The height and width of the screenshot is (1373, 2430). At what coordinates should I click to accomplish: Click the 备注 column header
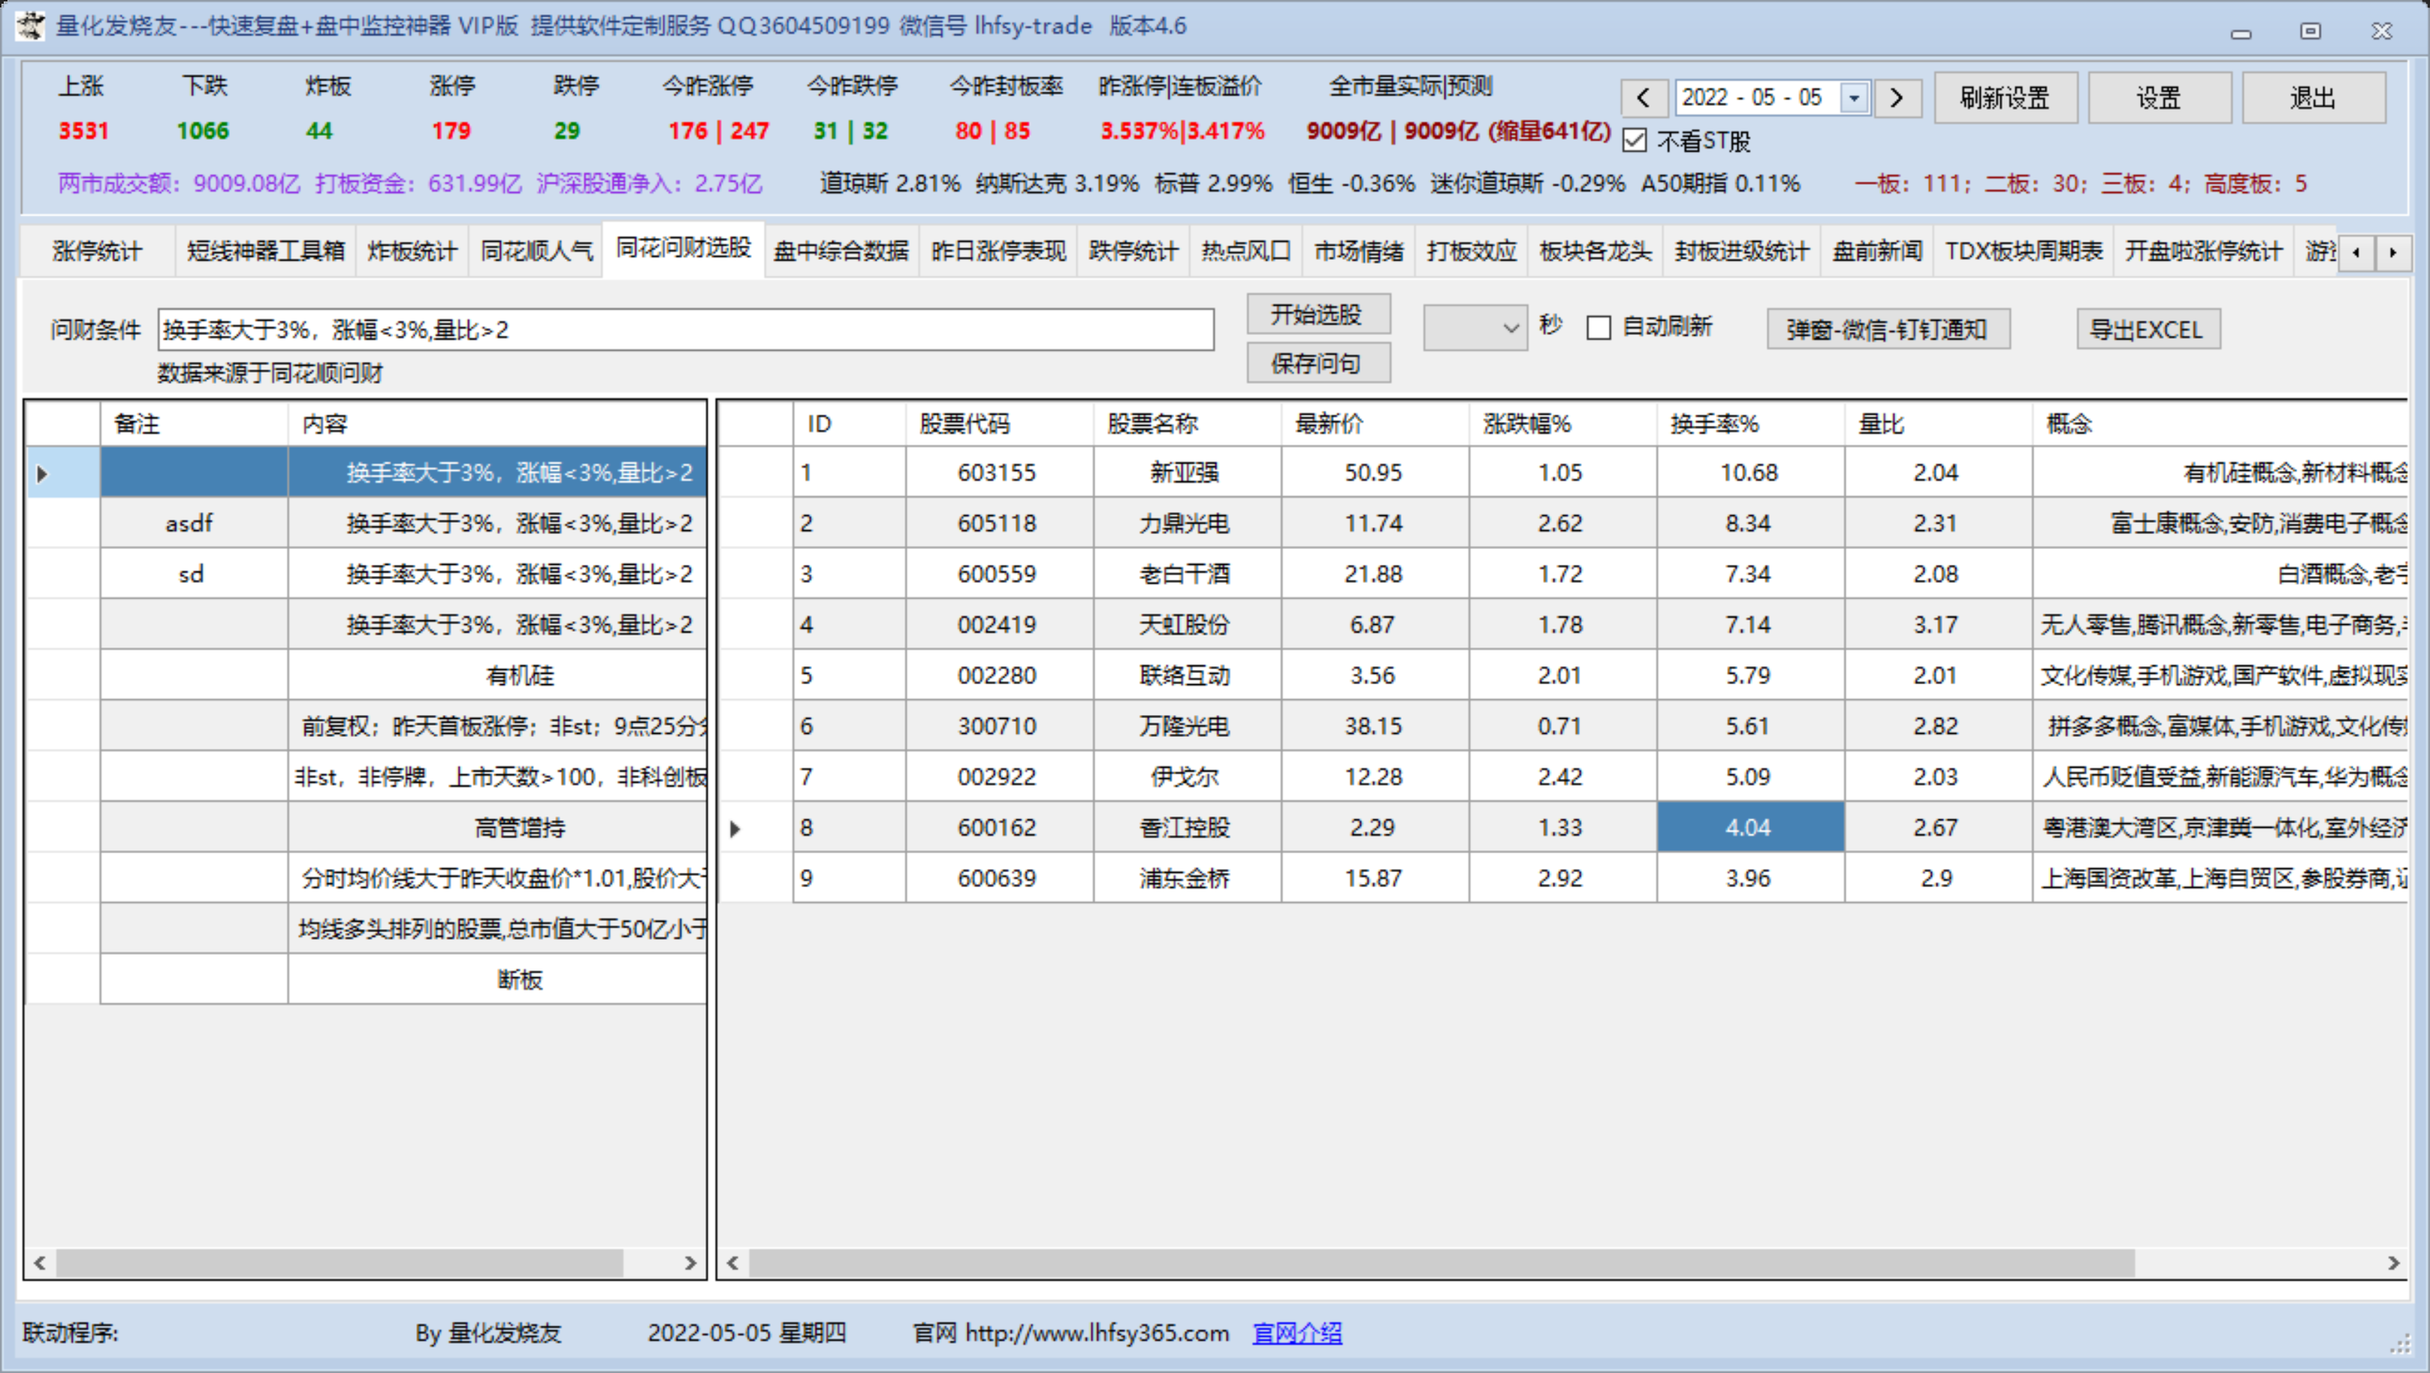[x=193, y=424]
